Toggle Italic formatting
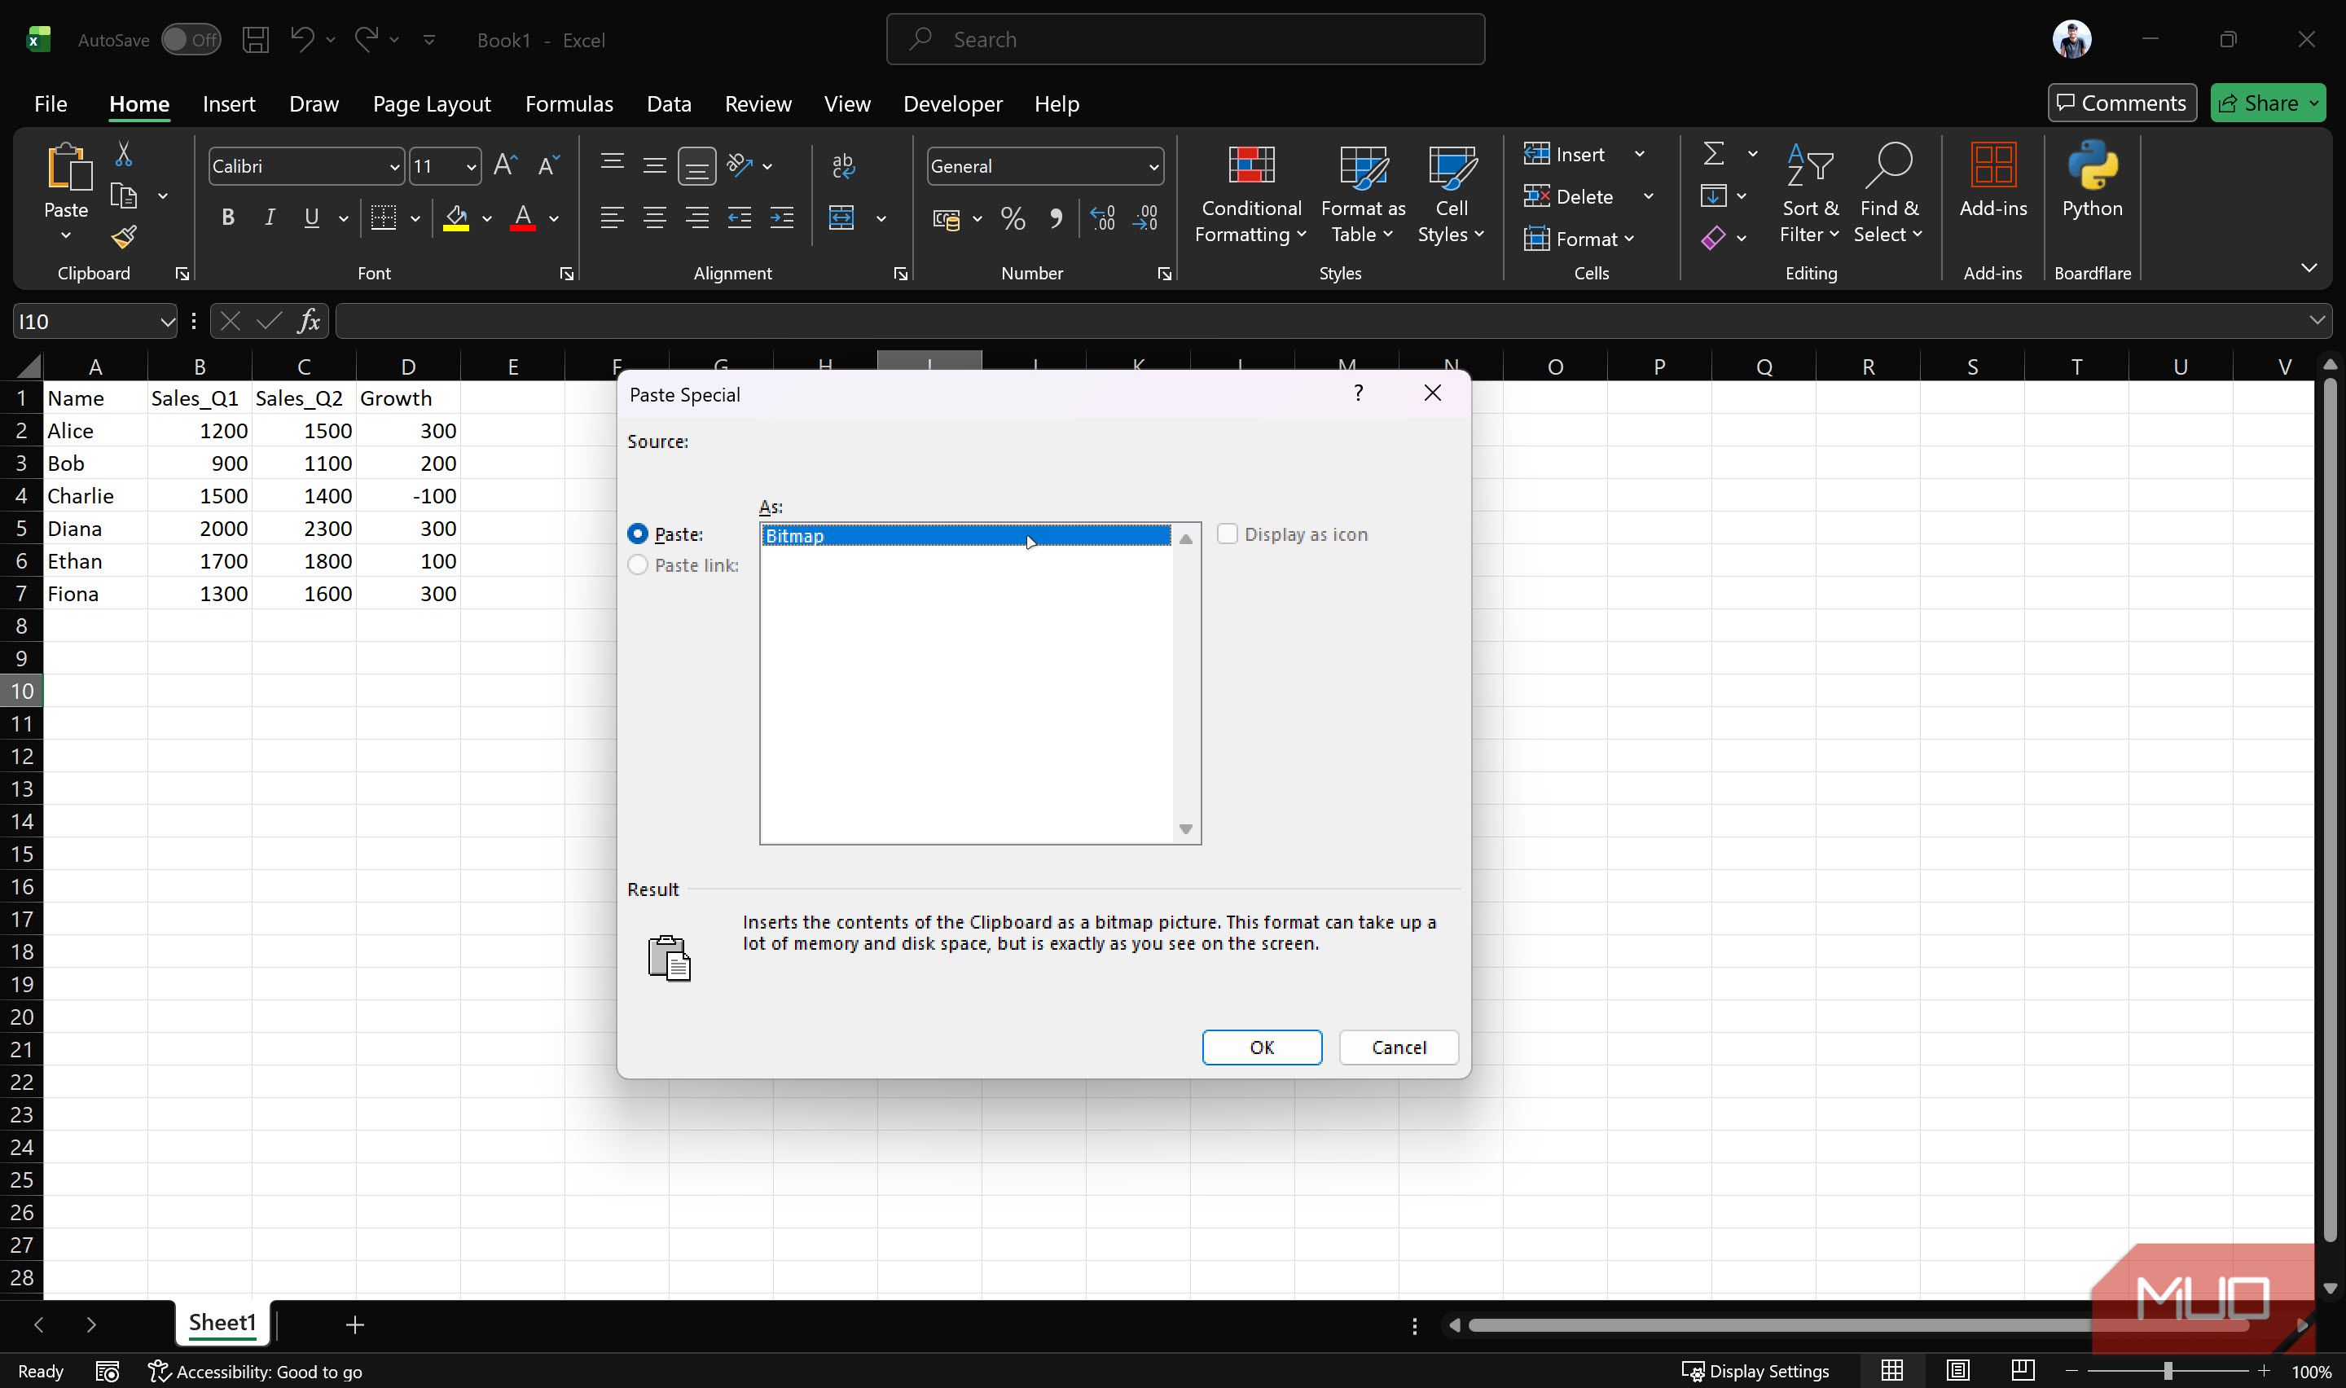 pos(270,218)
